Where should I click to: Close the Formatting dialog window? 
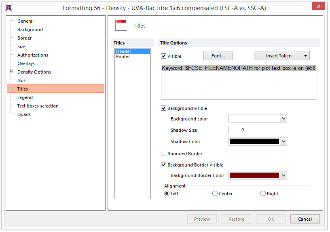point(319,6)
